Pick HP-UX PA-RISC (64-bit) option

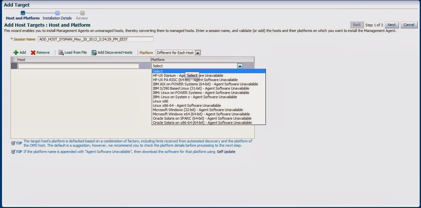coord(195,80)
